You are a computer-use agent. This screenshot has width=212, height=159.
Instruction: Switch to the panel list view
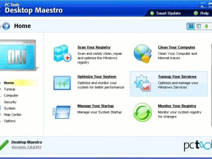pyautogui.click(x=198, y=26)
